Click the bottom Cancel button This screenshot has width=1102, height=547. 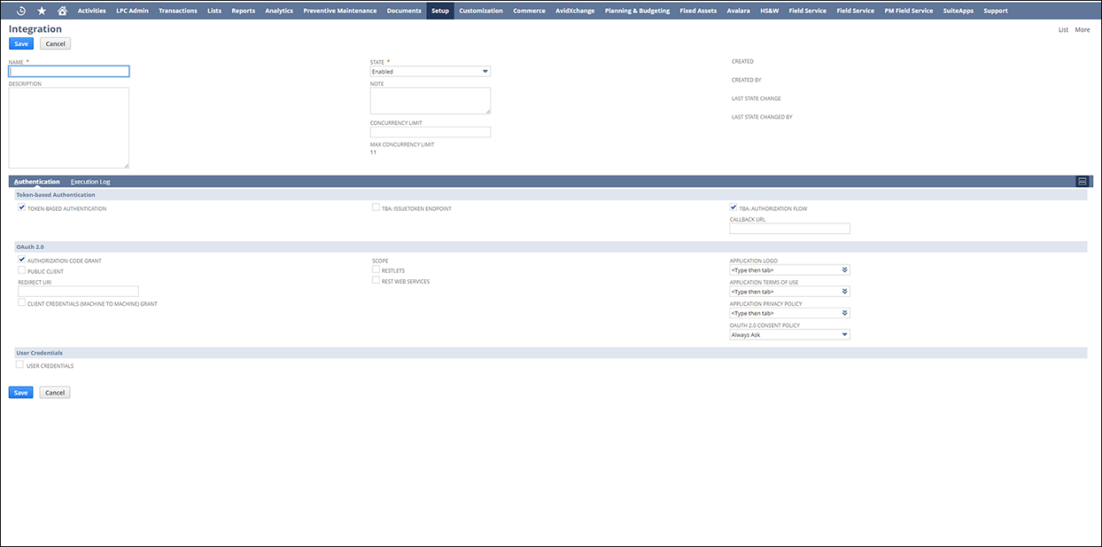tap(54, 393)
